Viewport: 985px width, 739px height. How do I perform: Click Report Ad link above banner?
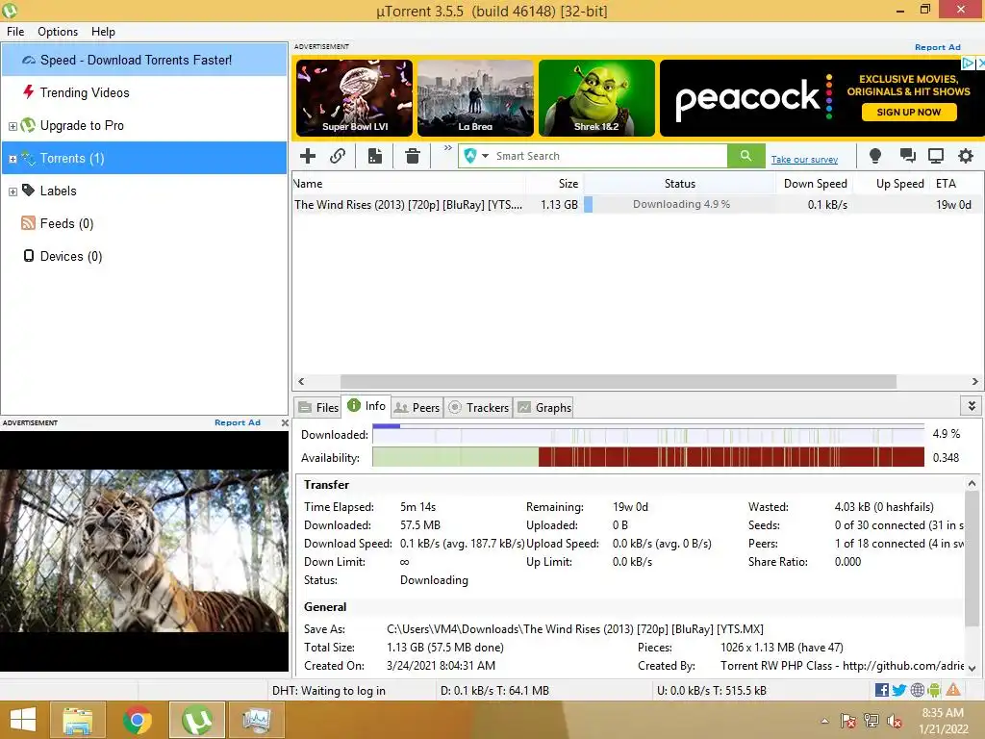[x=937, y=47]
